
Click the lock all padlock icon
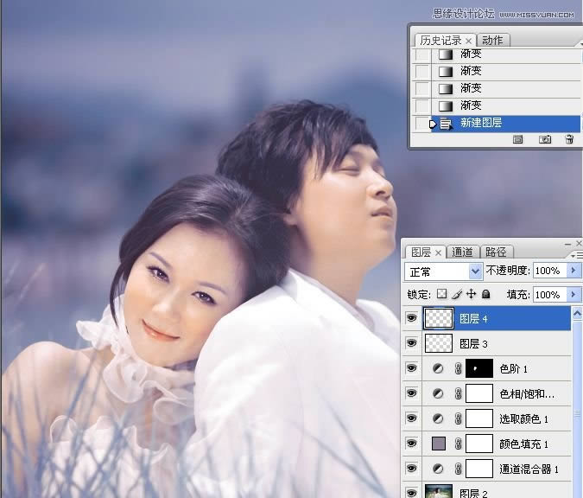coord(485,294)
